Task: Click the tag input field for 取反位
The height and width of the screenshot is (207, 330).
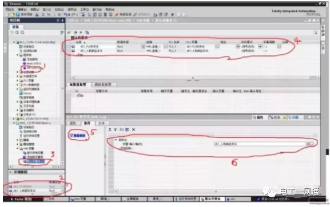Action: point(260,144)
